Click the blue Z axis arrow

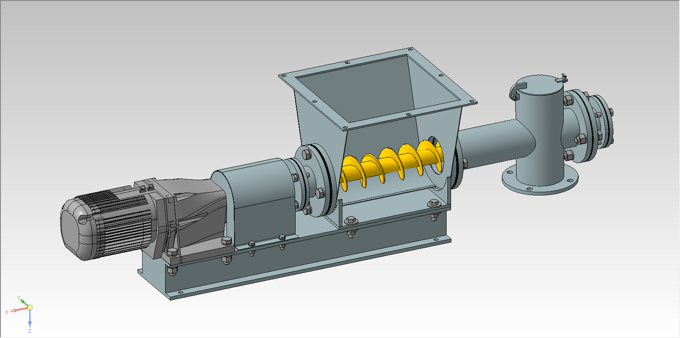click(x=30, y=318)
